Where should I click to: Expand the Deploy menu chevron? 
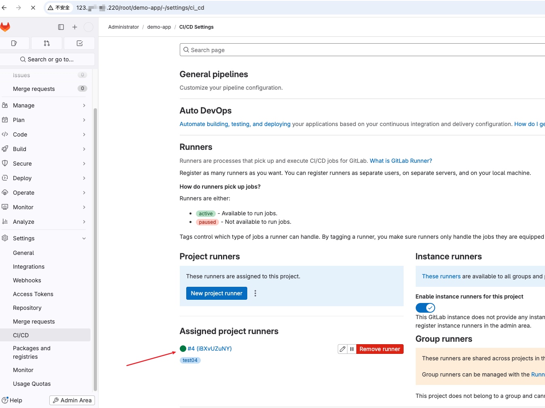pyautogui.click(x=84, y=178)
